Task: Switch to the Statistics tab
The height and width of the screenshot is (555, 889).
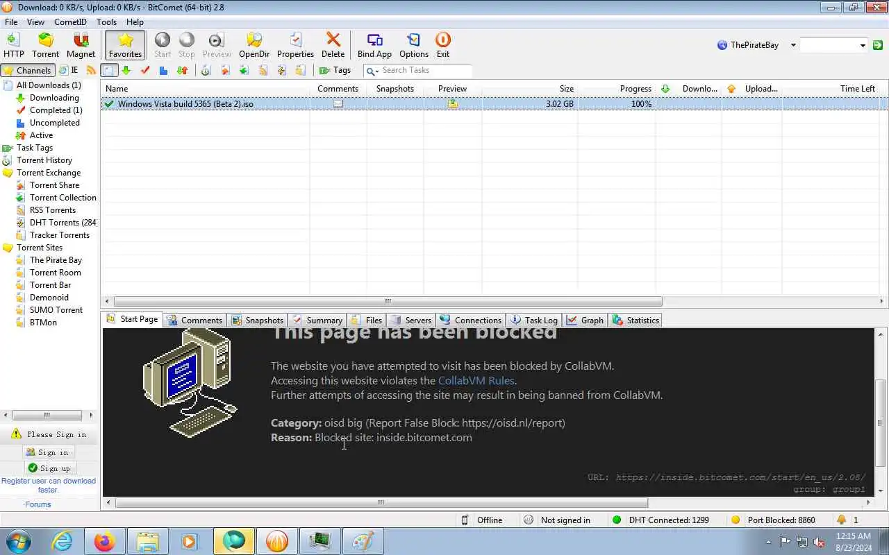Action: (635, 320)
